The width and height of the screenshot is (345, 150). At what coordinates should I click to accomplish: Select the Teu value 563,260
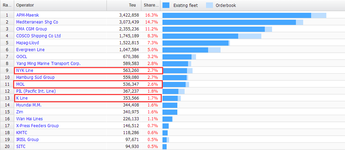tap(131, 71)
